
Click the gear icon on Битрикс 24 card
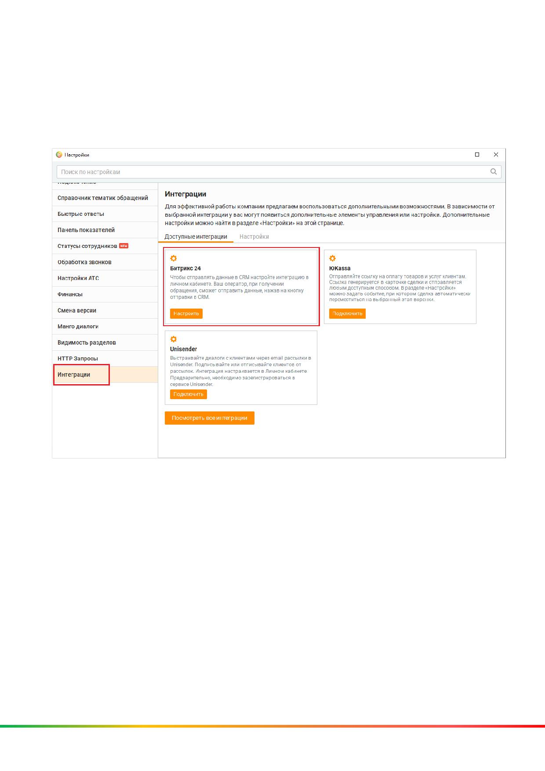[174, 258]
